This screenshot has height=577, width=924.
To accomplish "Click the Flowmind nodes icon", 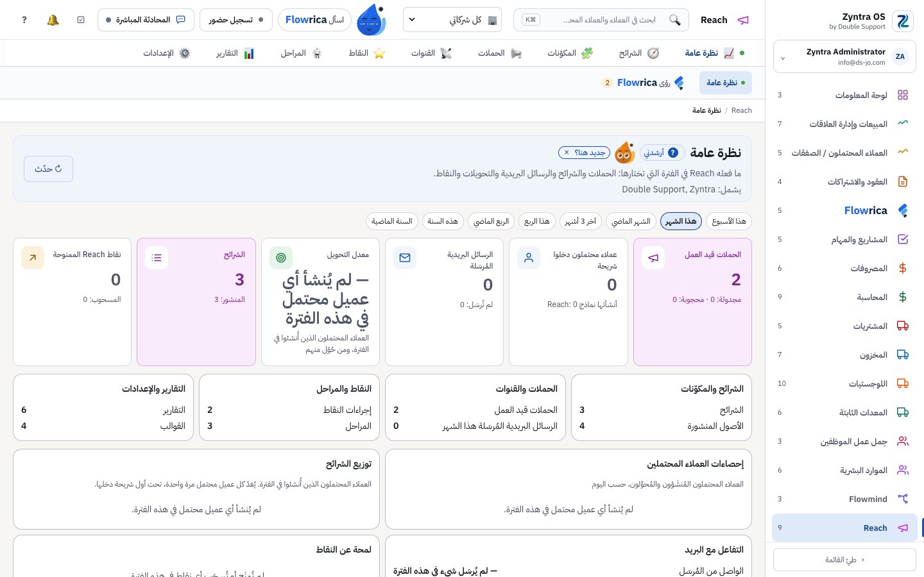I will tap(903, 499).
